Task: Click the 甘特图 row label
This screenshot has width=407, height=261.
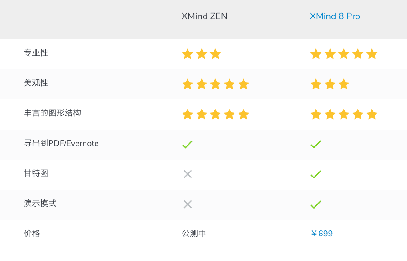Action: tap(36, 173)
